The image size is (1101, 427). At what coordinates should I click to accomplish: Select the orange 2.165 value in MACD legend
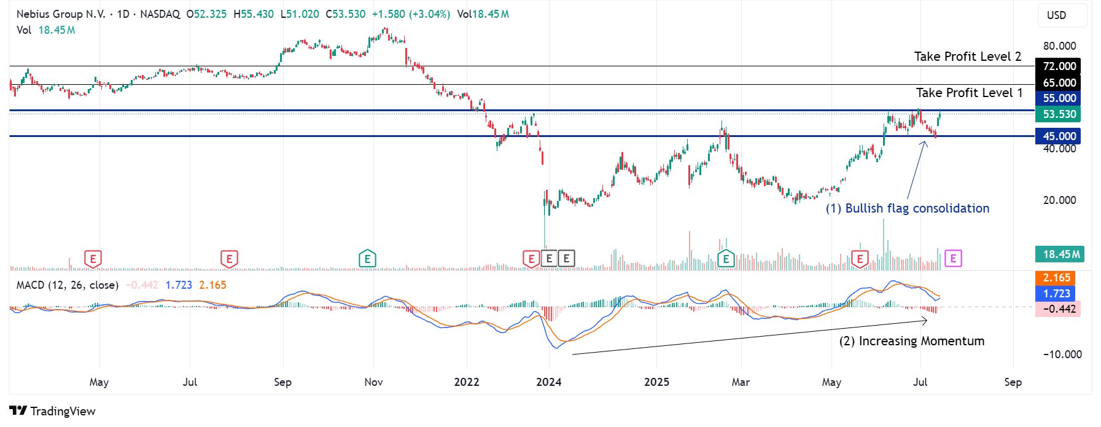[212, 285]
